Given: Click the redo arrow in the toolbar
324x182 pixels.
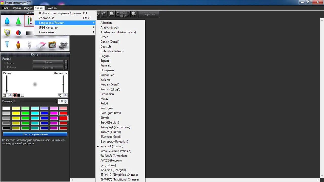Looking at the screenshot, I should tap(104, 14).
